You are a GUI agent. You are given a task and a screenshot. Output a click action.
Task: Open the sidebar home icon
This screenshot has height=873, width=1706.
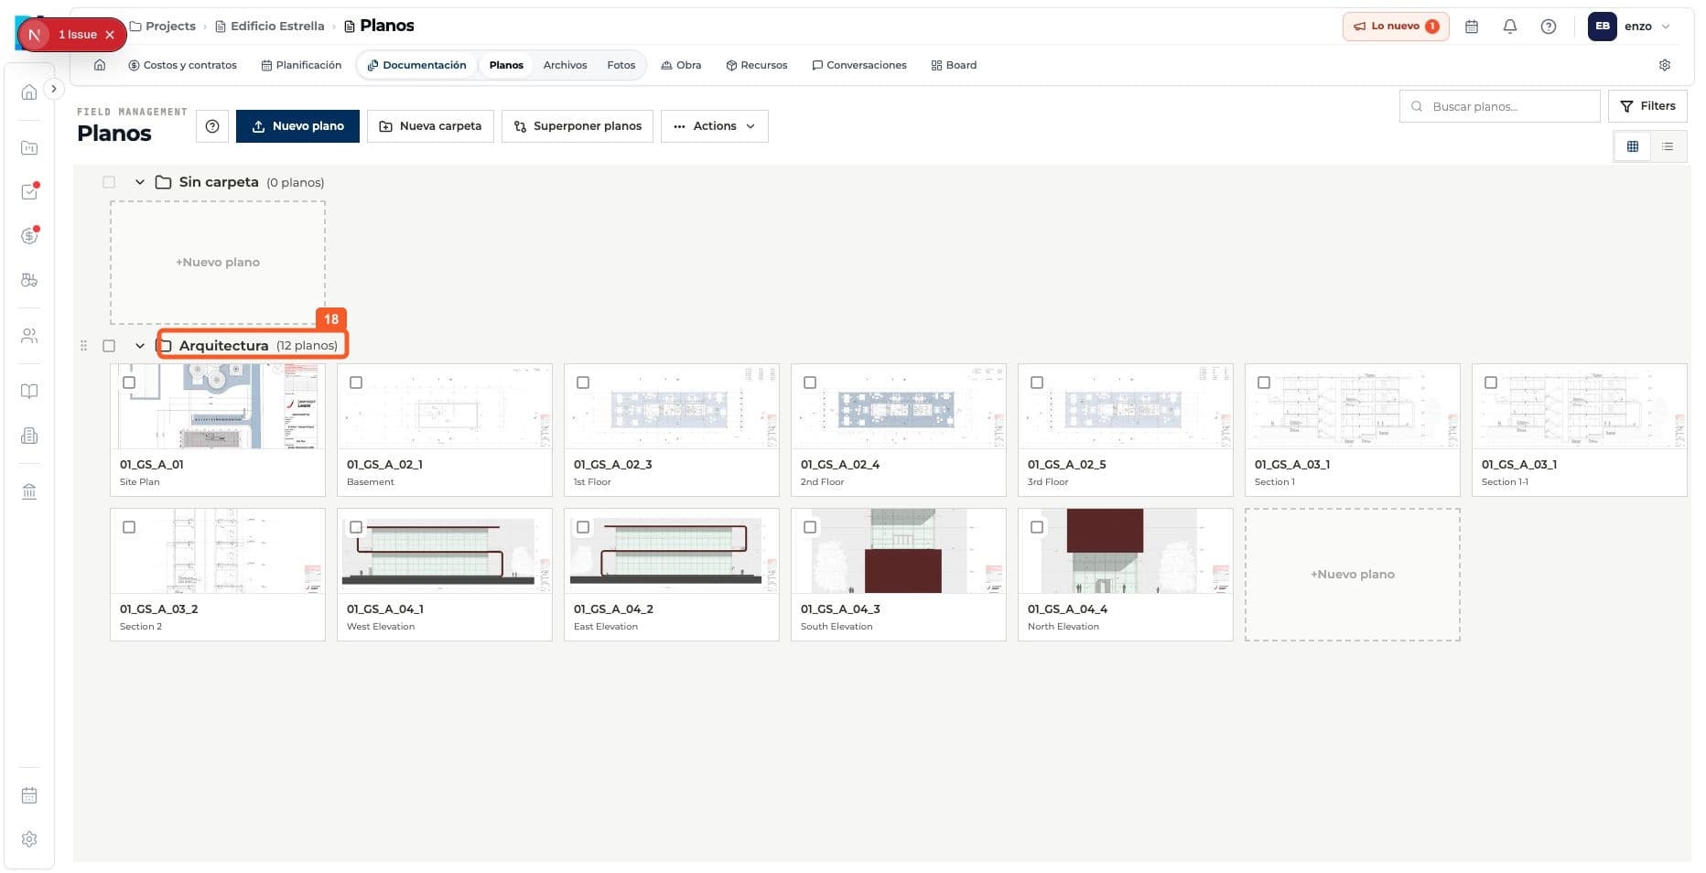29,92
